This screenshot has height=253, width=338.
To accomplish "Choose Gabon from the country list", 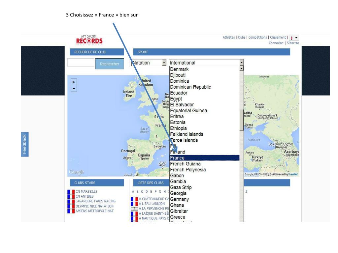I will [204, 176].
